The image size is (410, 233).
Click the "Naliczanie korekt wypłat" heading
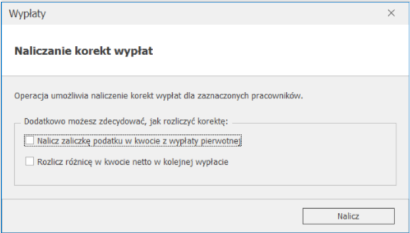[83, 51]
